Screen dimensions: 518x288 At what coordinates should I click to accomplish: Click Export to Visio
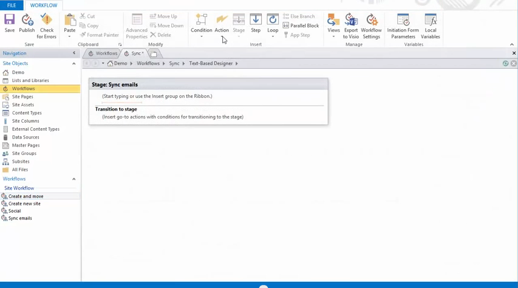[351, 27]
